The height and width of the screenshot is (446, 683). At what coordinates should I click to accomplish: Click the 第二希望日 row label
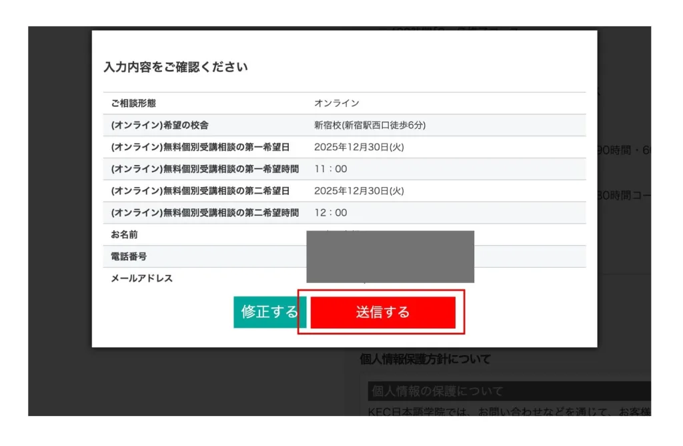coord(200,191)
